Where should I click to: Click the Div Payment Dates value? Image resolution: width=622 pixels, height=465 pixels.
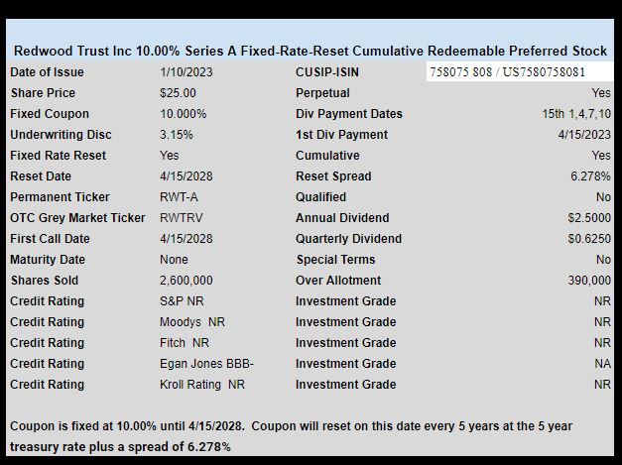(x=576, y=114)
